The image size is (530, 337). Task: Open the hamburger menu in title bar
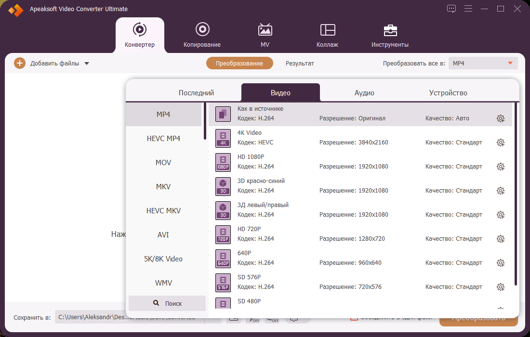click(x=468, y=9)
